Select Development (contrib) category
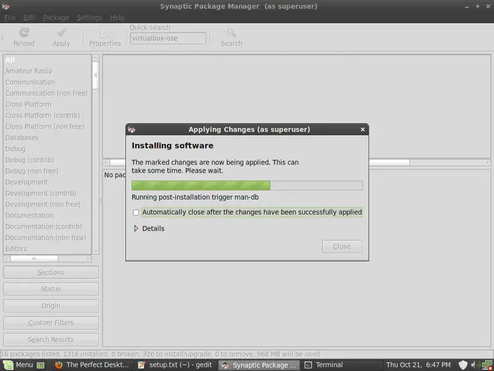 point(48,193)
